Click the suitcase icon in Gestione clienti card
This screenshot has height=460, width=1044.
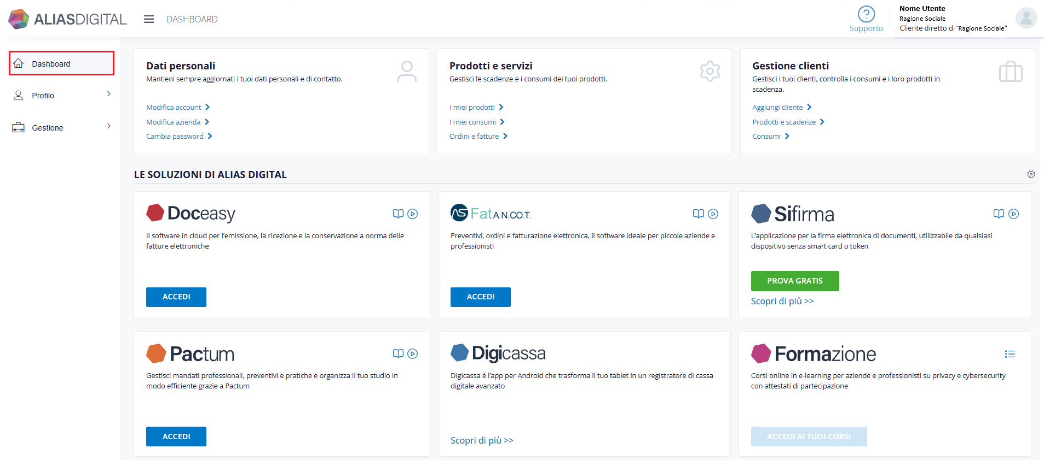1011,72
